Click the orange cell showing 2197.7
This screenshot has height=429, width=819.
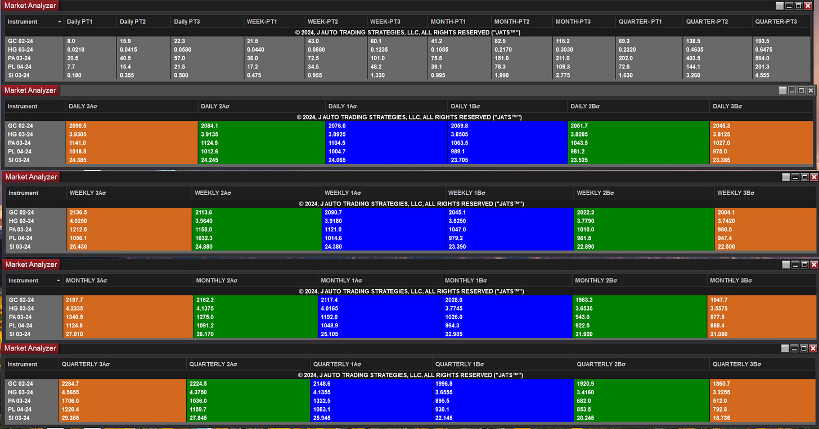128,300
